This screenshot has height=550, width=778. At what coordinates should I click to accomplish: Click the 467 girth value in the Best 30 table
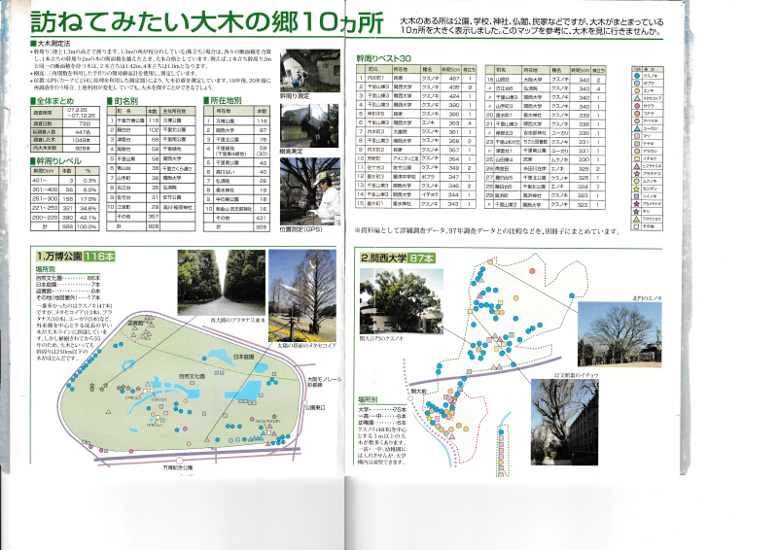(x=452, y=79)
